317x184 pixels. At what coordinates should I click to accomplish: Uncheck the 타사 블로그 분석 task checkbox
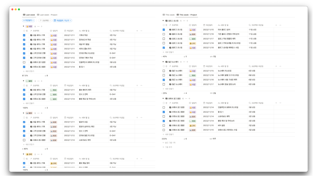164,30
